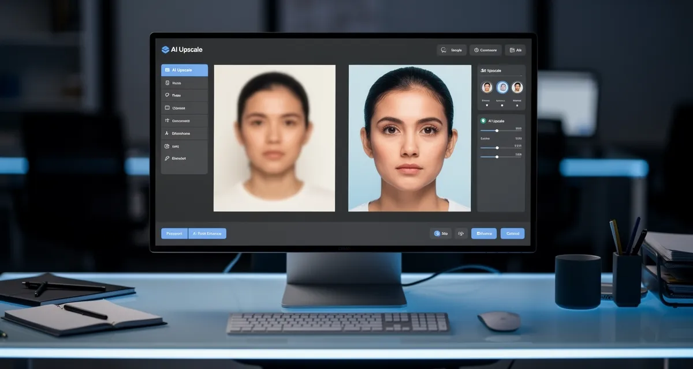This screenshot has width=693, height=369.
Task: Select the dot under the blue-highlighted avatar
Action: [502, 106]
